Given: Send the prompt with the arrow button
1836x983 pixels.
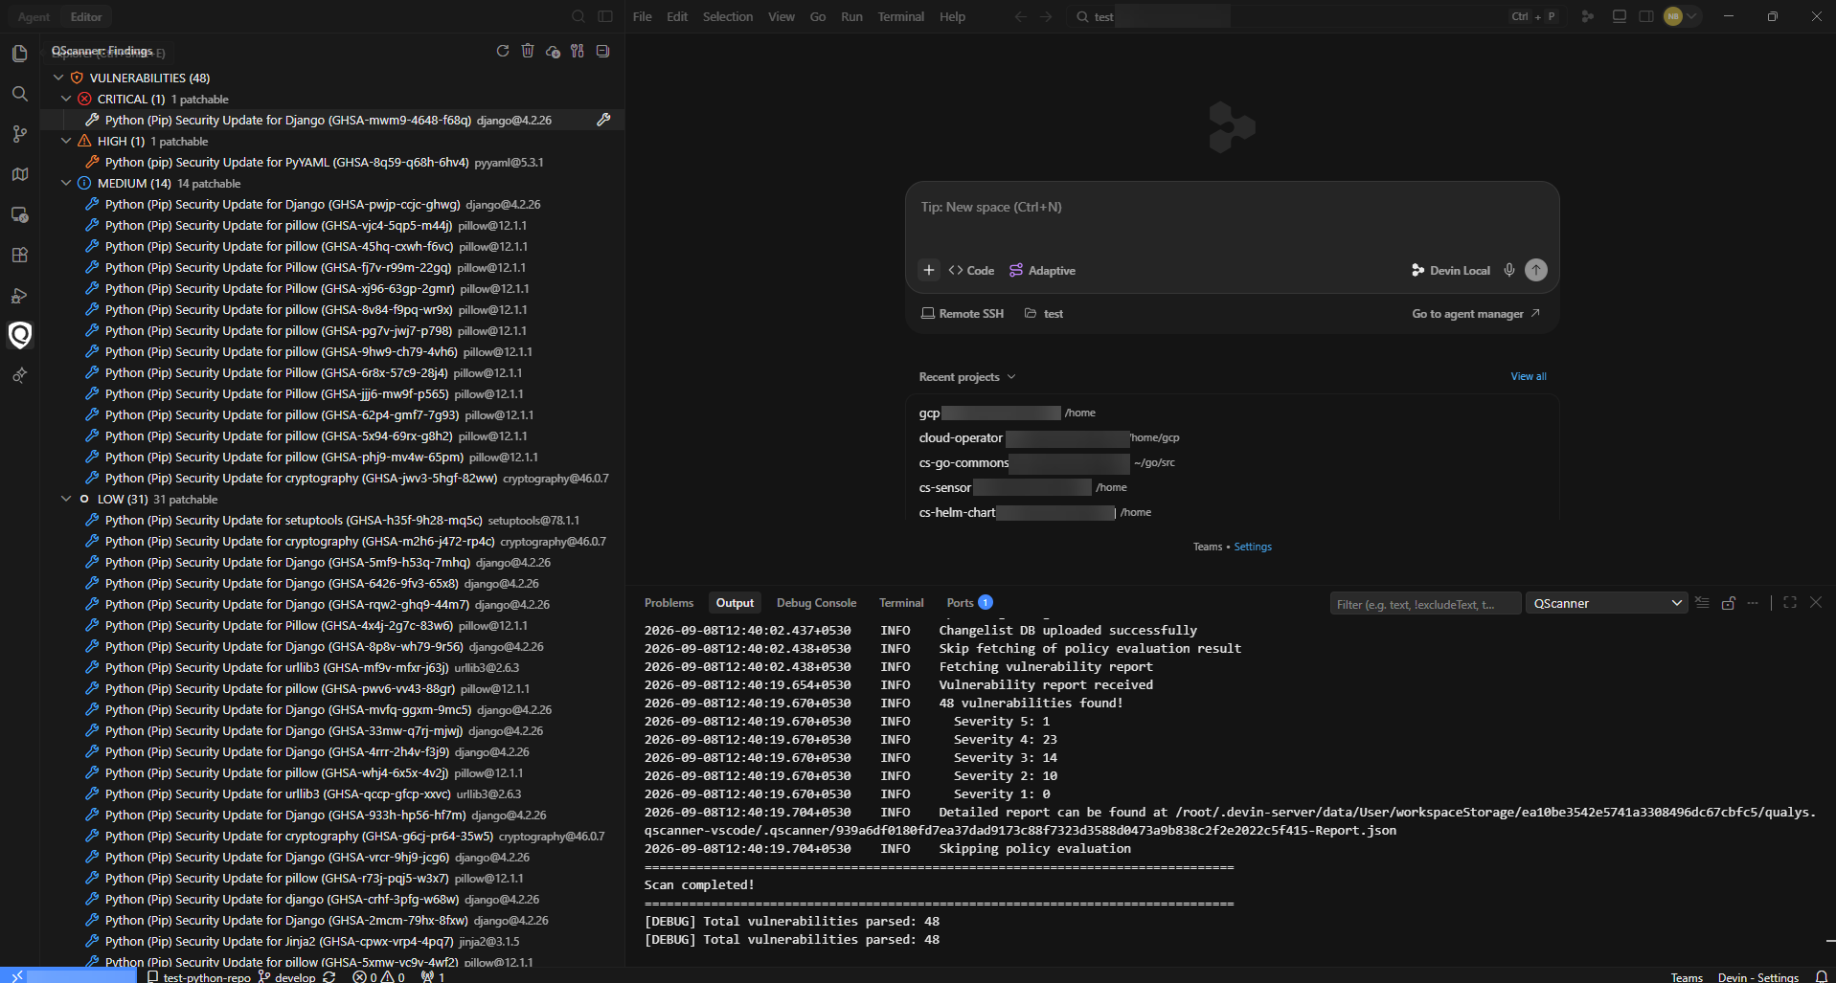Looking at the screenshot, I should 1536,270.
